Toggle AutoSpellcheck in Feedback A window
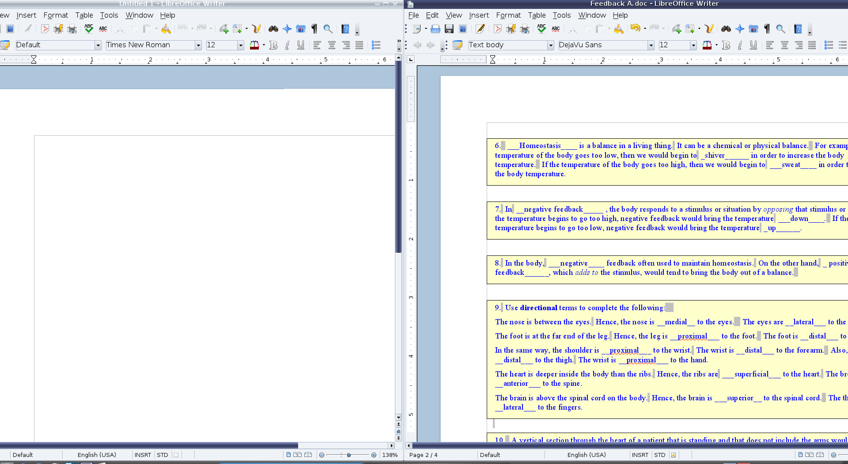848x464 pixels. [556, 29]
